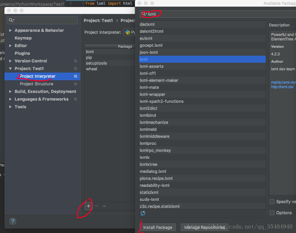Screen dimensions: 296x233
Task: Enable the Specify version checkbox
Action: [x=272, y=201]
